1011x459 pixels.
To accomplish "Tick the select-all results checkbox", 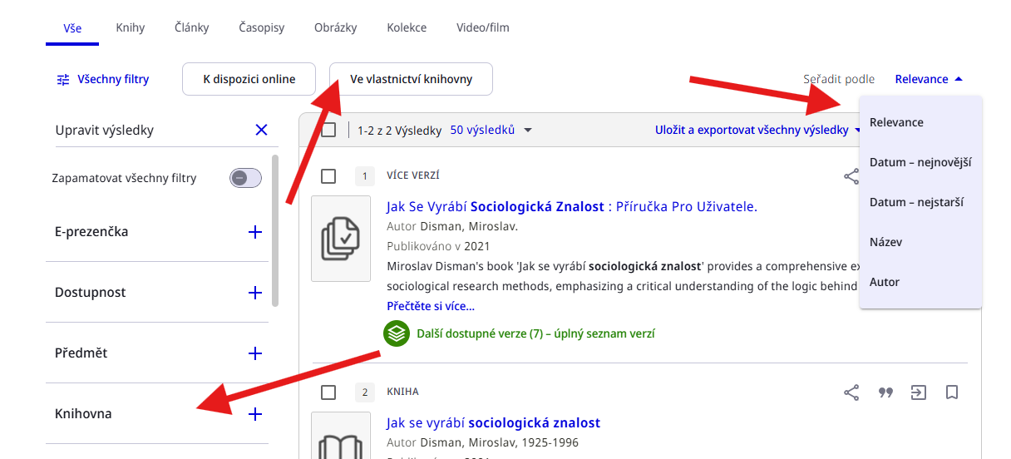I will point(328,130).
